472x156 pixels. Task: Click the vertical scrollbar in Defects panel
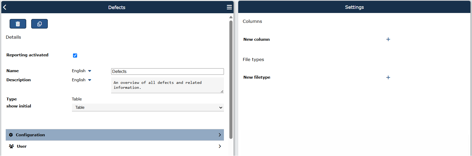coord(231,79)
